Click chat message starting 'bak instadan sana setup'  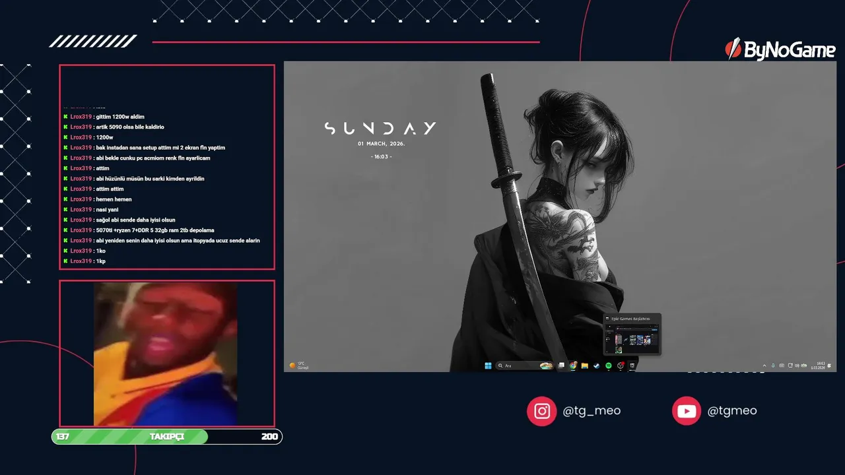(160, 148)
